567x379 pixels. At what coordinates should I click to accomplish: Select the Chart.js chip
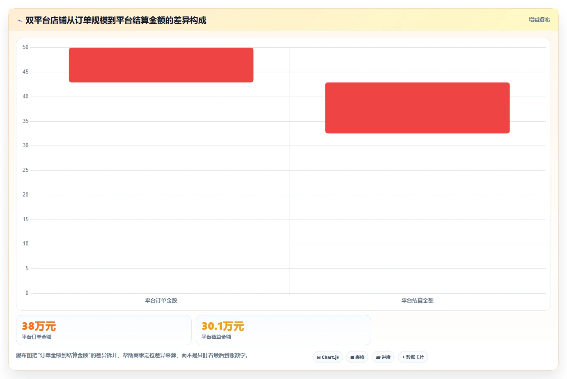coord(328,357)
